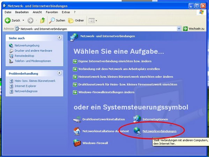
Task: Minimize the Netzwerk- und Internetverbindungen window
Action: [x=191, y=6]
